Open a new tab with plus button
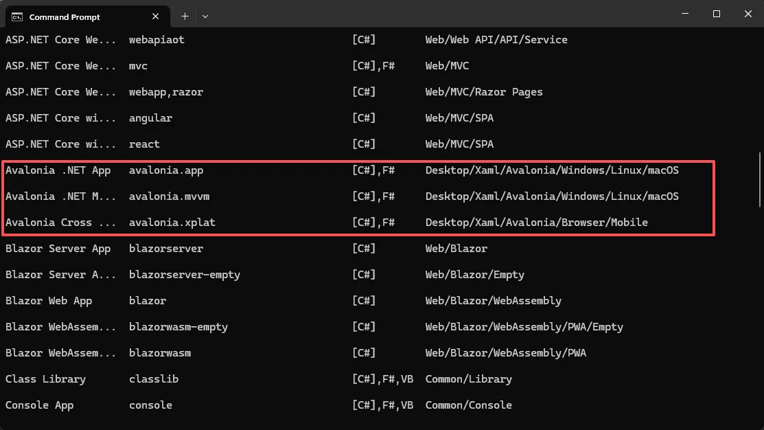This screenshot has height=430, width=764. pos(185,16)
